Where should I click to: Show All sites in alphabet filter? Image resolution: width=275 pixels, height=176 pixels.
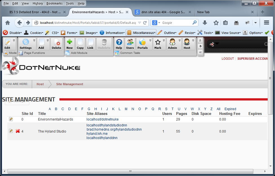click(218, 109)
